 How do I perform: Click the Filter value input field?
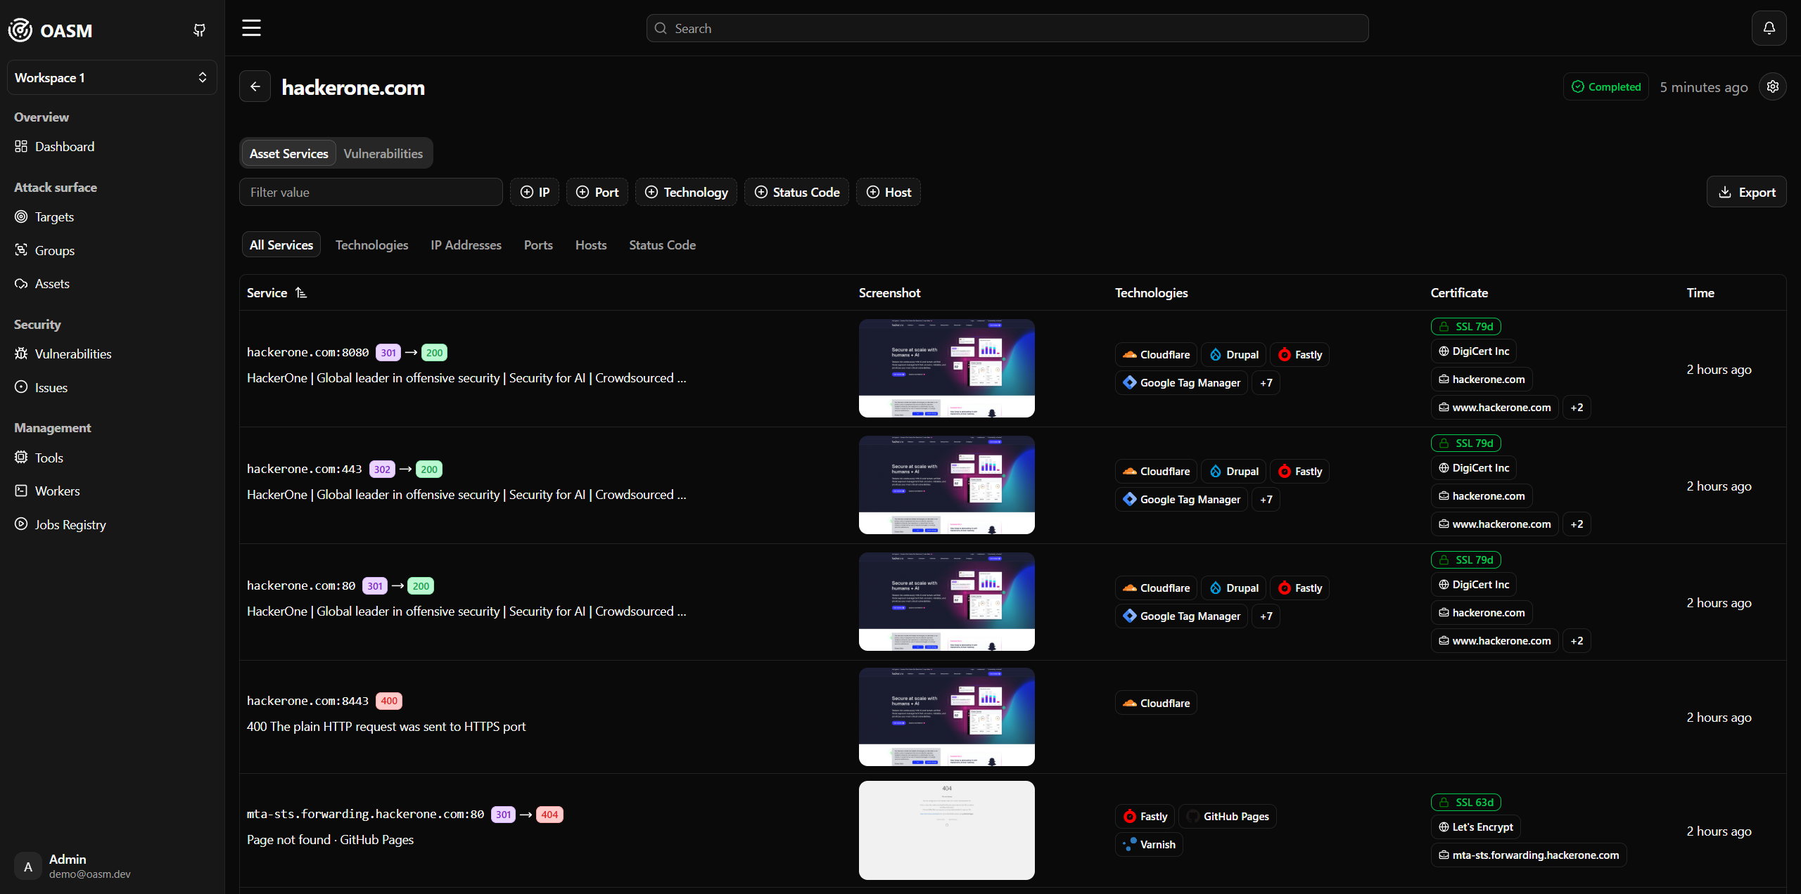(371, 192)
